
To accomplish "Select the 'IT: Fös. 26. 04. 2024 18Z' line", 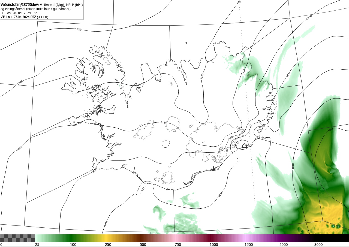I will (19, 13).
